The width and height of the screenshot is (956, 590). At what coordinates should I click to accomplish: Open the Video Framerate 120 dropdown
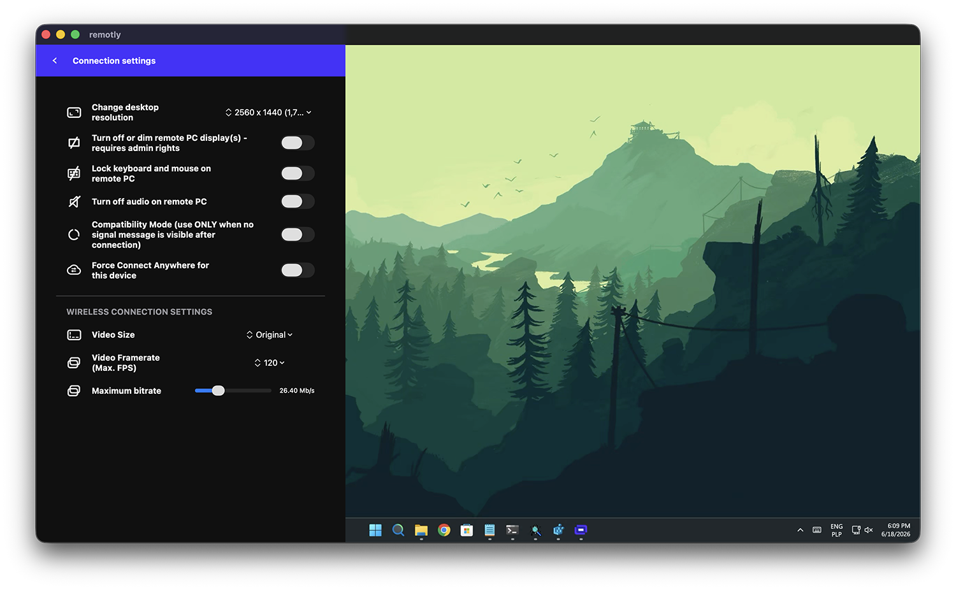pos(270,363)
